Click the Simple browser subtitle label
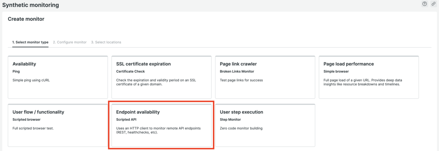This screenshot has height=151, width=439. pos(336,71)
